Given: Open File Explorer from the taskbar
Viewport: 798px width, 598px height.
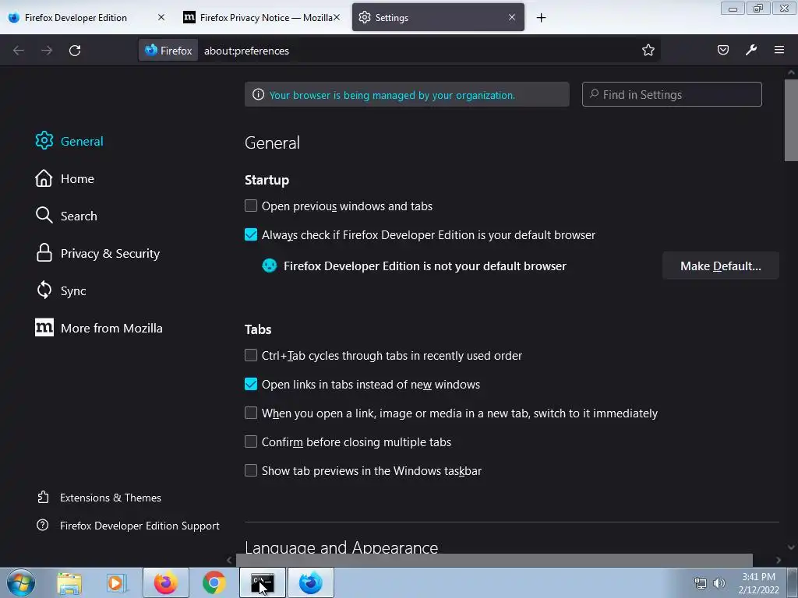Looking at the screenshot, I should [x=69, y=582].
